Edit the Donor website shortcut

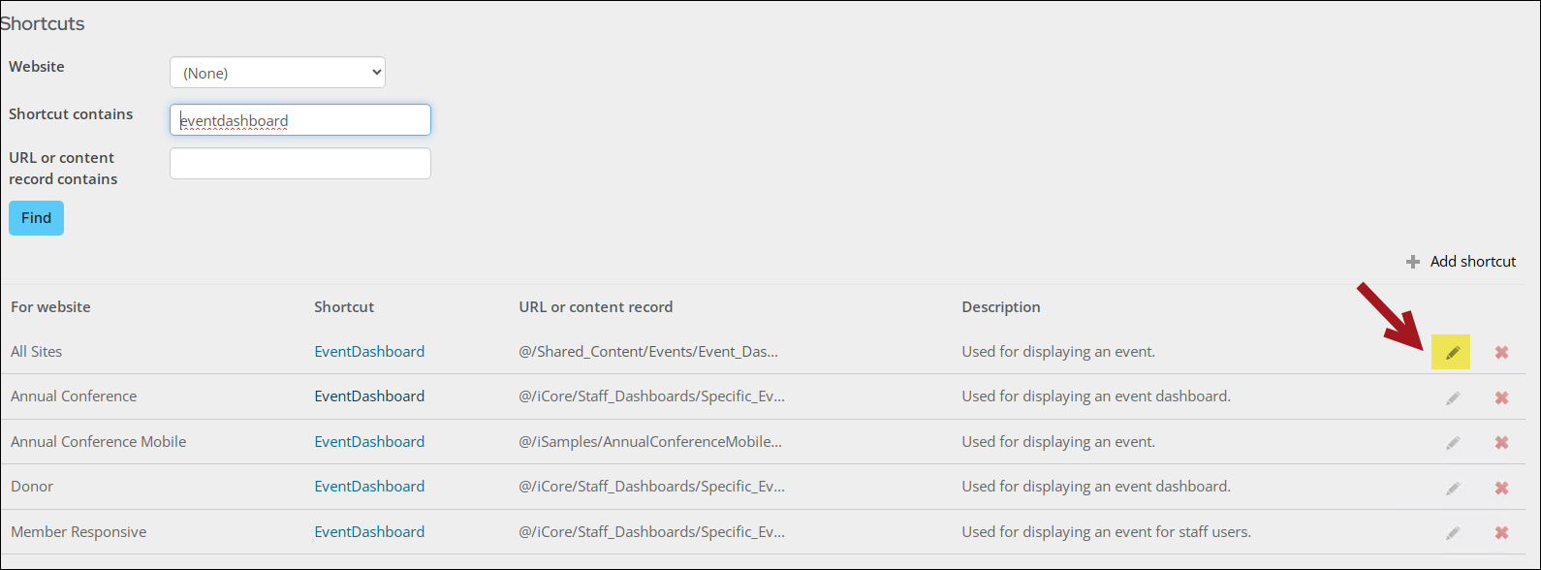(1452, 488)
